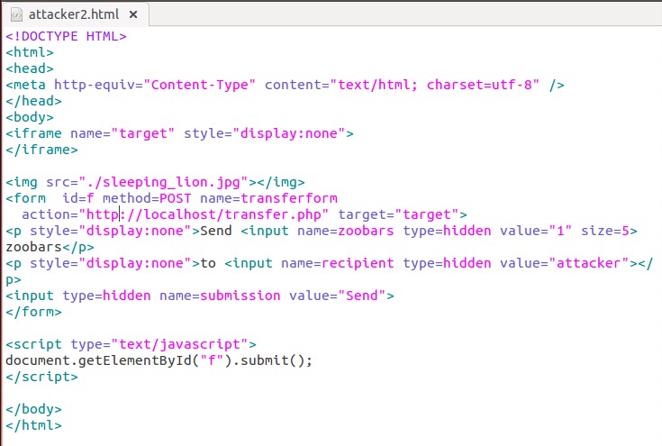Click the form target="target" attribute

[398, 214]
